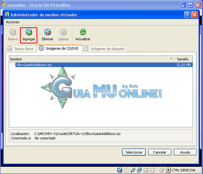Switch to the Discos duros tab
The width and height of the screenshot is (203, 174).
click(x=21, y=49)
